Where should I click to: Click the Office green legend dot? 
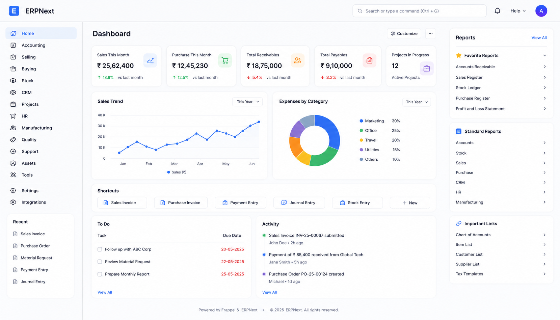[361, 131]
